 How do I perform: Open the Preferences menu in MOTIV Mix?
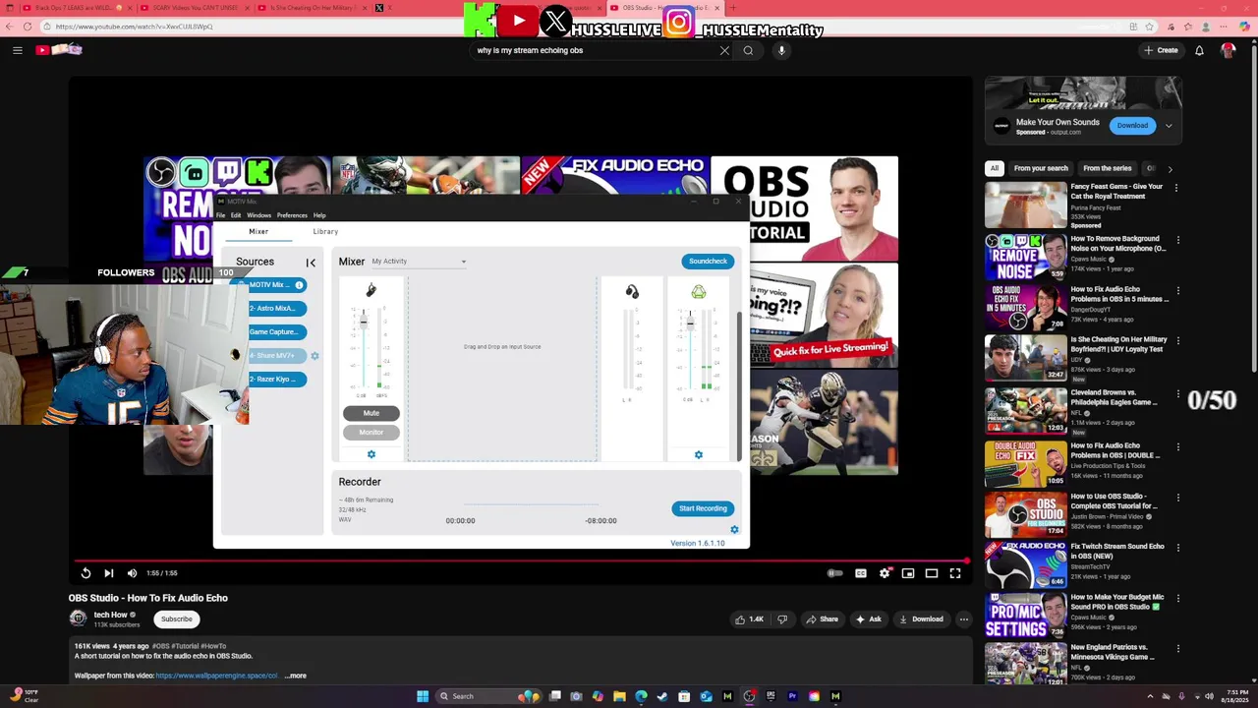292,215
